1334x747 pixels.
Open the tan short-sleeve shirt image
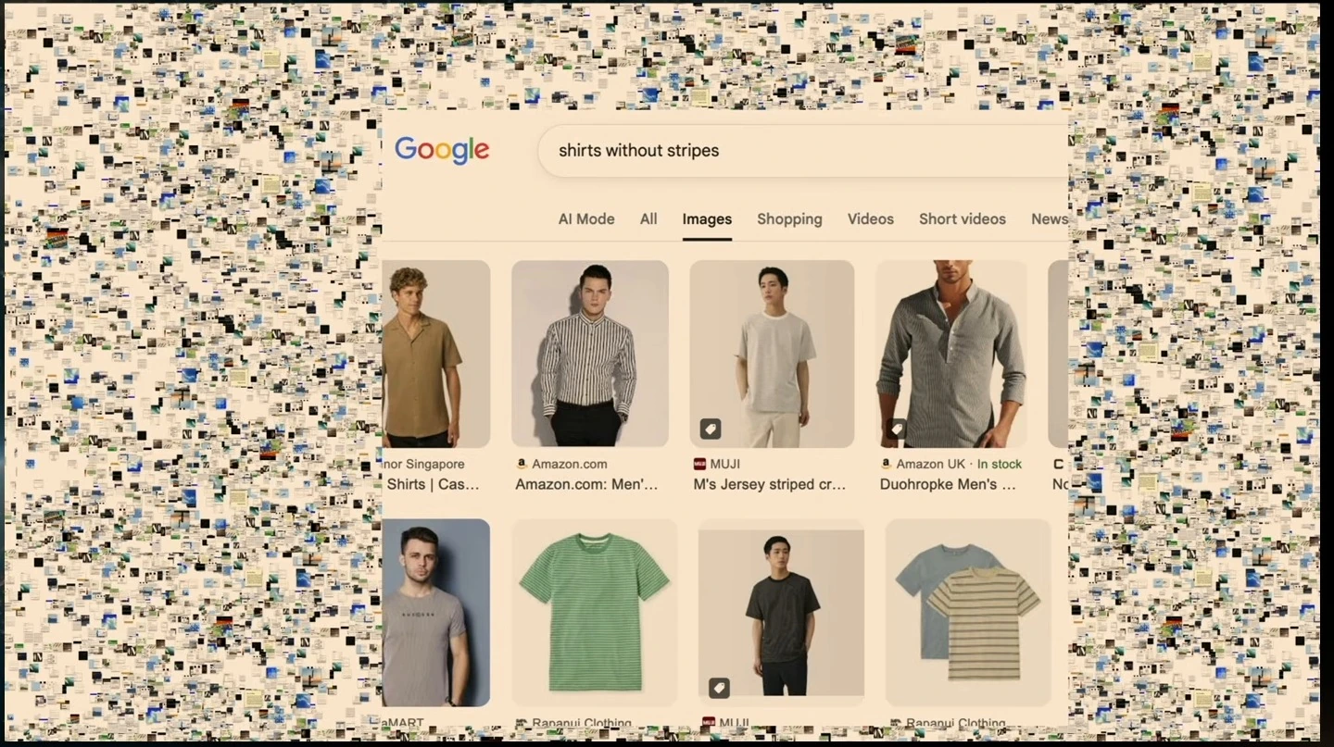click(436, 354)
